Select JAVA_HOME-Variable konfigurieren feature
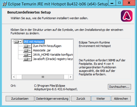Viewport: 137px width, 107px height. pos(53,55)
